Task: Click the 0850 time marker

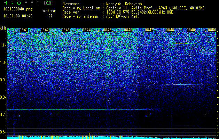Action: pyautogui.click(x=212, y=30)
